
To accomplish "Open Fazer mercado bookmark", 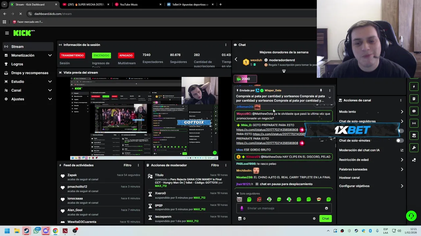I will 28,22.
